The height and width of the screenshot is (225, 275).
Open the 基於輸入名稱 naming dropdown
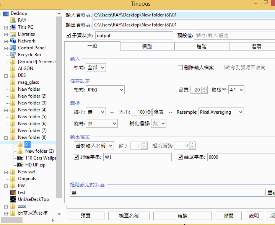(x=94, y=145)
